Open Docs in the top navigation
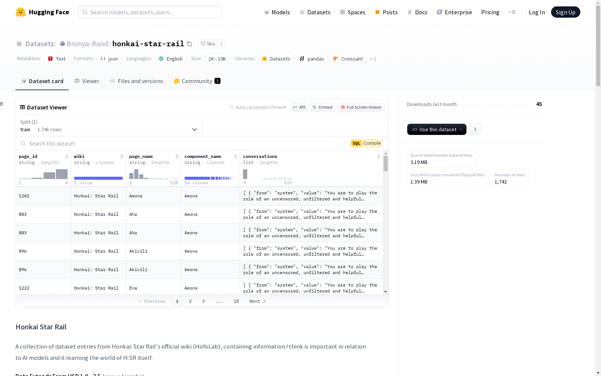Screen dimensions: 601x376 417,12
